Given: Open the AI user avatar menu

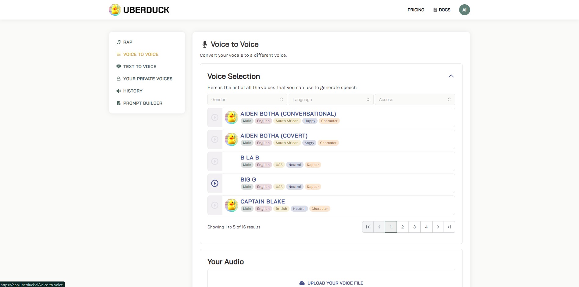Looking at the screenshot, I should click(464, 10).
